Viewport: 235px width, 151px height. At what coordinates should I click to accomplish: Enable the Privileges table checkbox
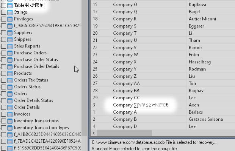tap(3, 19)
